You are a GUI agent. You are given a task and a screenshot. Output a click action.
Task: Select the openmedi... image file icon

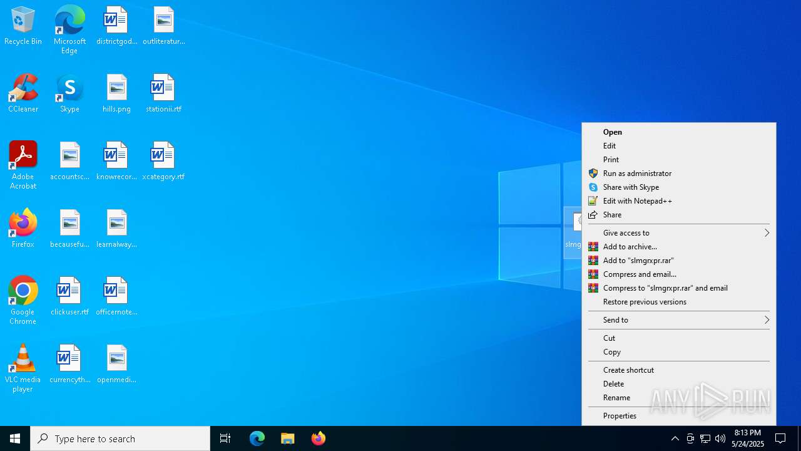coord(116,365)
